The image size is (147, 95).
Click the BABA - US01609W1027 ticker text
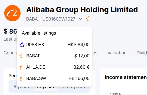click(51, 19)
